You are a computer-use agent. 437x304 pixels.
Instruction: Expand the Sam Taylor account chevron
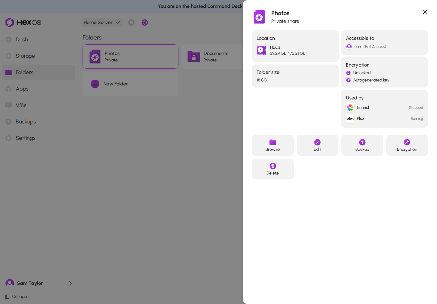[70, 283]
